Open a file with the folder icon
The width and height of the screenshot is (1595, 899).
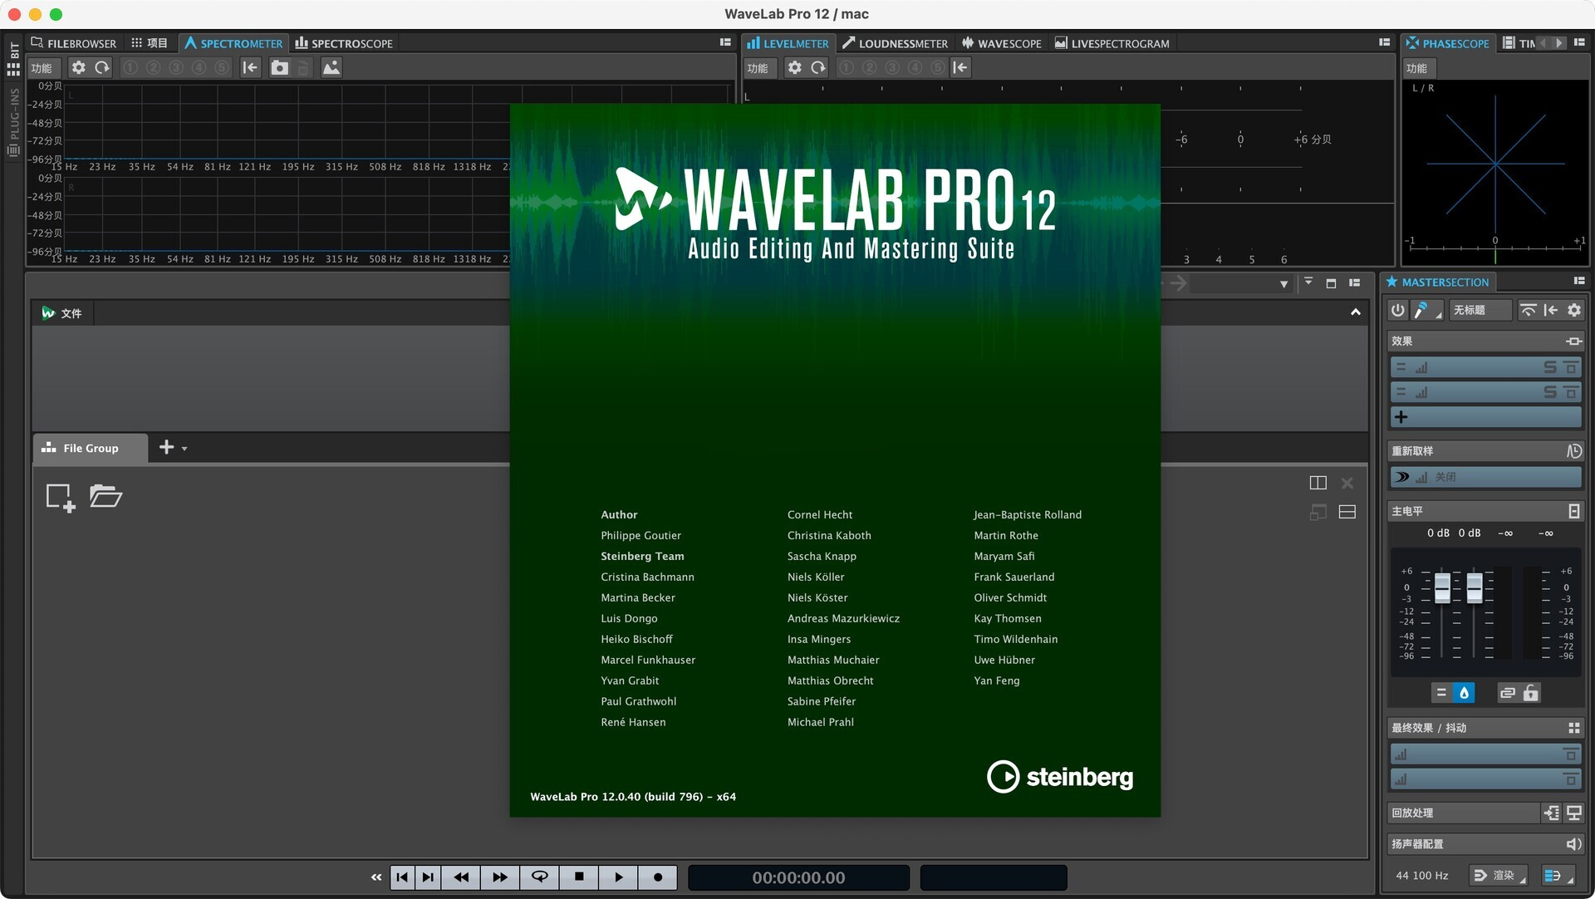click(x=106, y=496)
